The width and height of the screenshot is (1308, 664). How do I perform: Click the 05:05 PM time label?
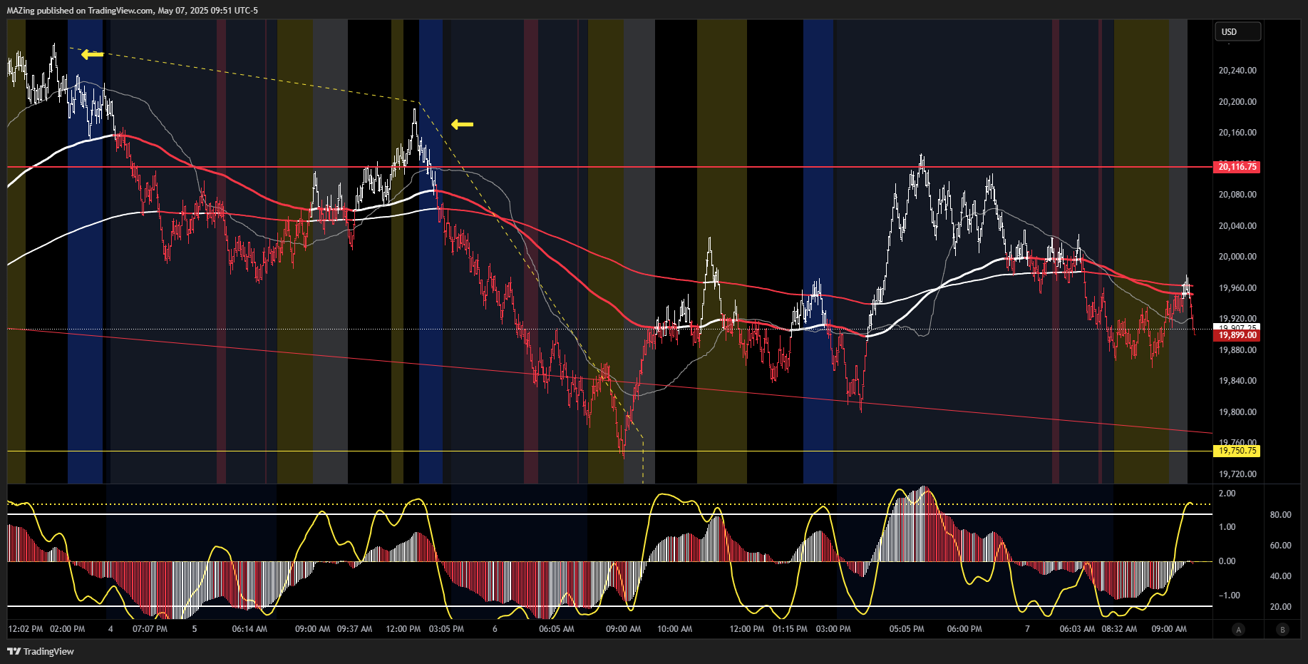907,629
